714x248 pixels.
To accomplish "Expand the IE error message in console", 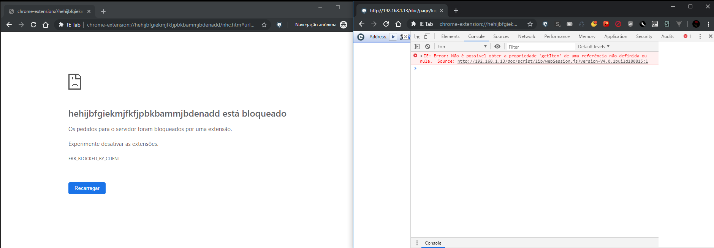I will [421, 56].
